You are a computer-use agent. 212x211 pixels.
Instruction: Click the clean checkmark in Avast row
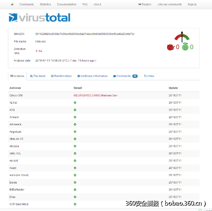(75, 168)
